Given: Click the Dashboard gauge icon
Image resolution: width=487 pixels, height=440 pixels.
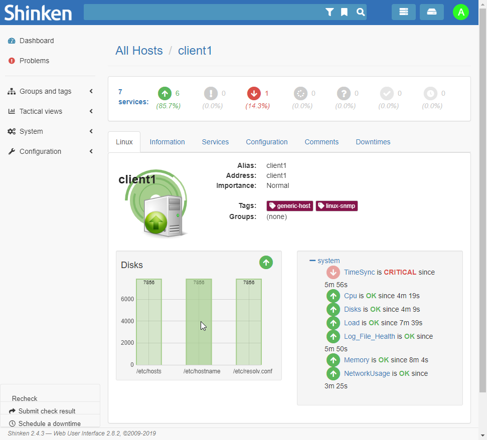Looking at the screenshot, I should click(x=12, y=41).
